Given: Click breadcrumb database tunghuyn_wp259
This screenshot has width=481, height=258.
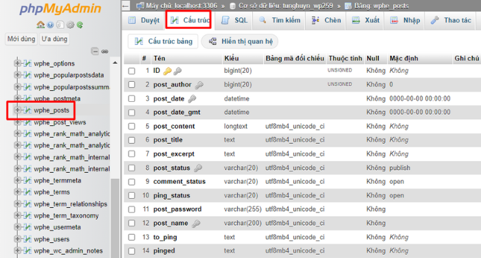Looking at the screenshot, I should point(285,6).
